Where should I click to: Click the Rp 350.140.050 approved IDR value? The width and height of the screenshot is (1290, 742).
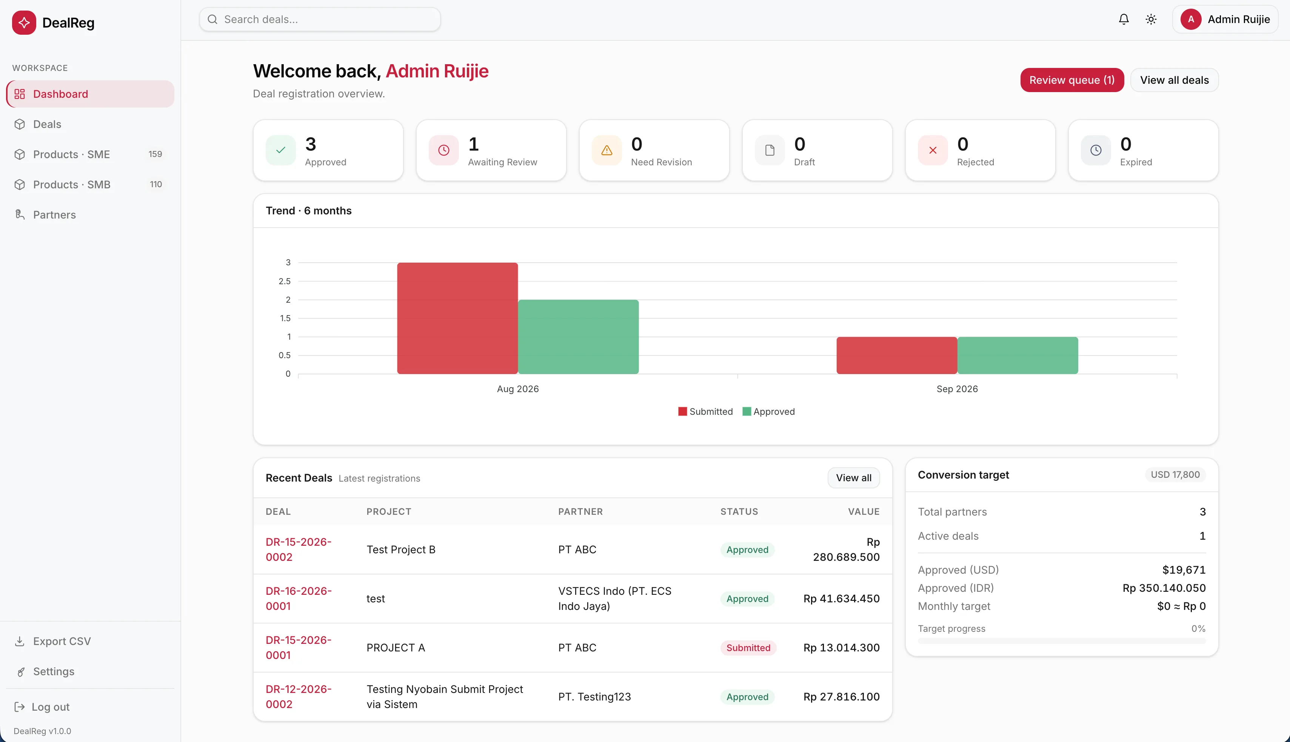(x=1164, y=588)
